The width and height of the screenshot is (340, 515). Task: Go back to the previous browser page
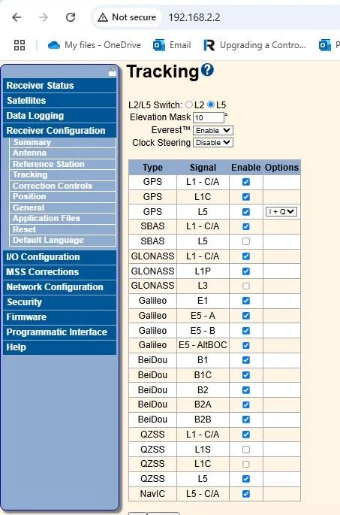click(x=17, y=17)
